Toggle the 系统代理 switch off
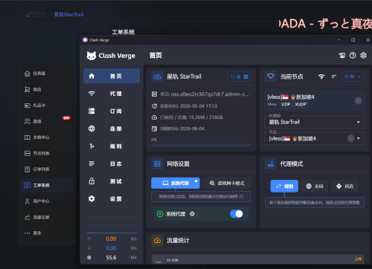This screenshot has height=269, width=372. pos(237,214)
